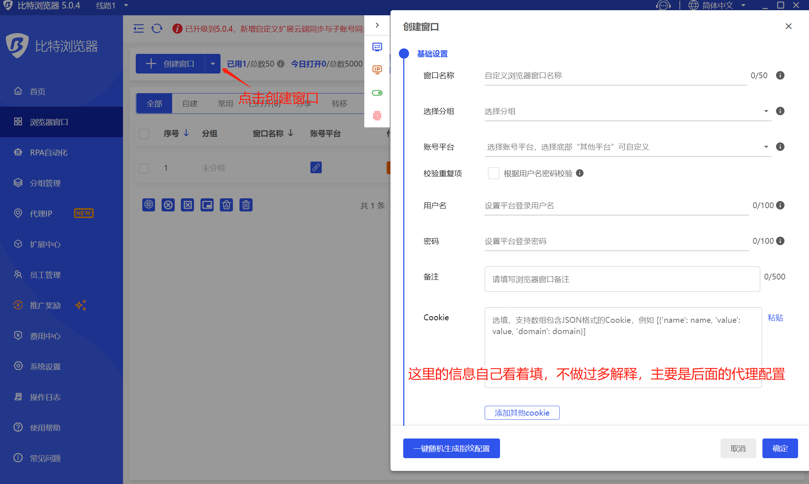Open the 简体中文 language dropdown
Image resolution: width=809 pixels, height=484 pixels.
(x=717, y=5)
